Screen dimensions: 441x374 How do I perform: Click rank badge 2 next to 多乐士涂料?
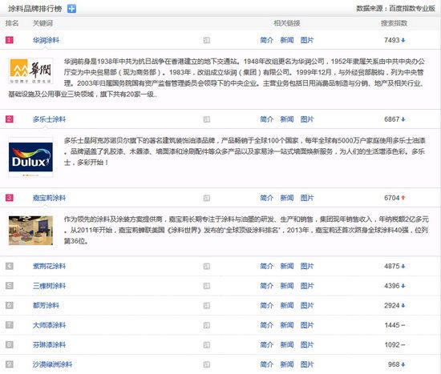(10, 119)
